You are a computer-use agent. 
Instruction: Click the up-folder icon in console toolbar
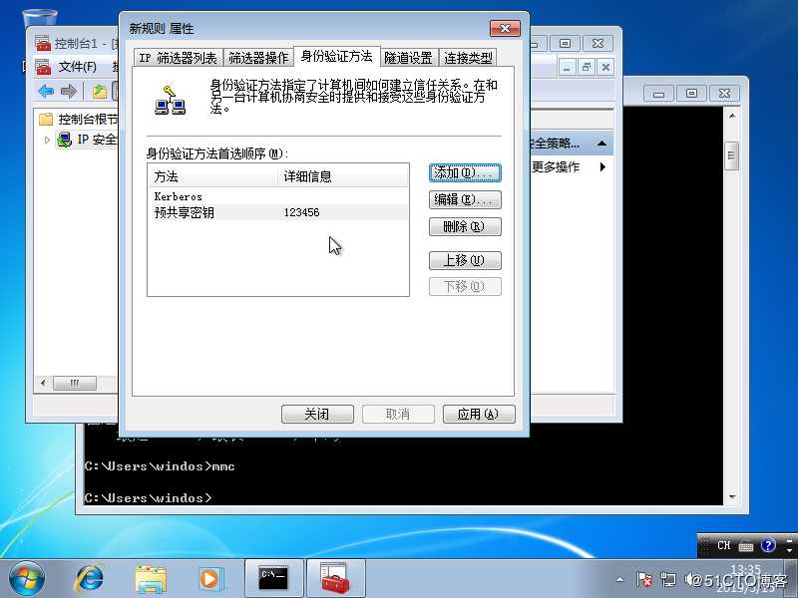coord(99,92)
